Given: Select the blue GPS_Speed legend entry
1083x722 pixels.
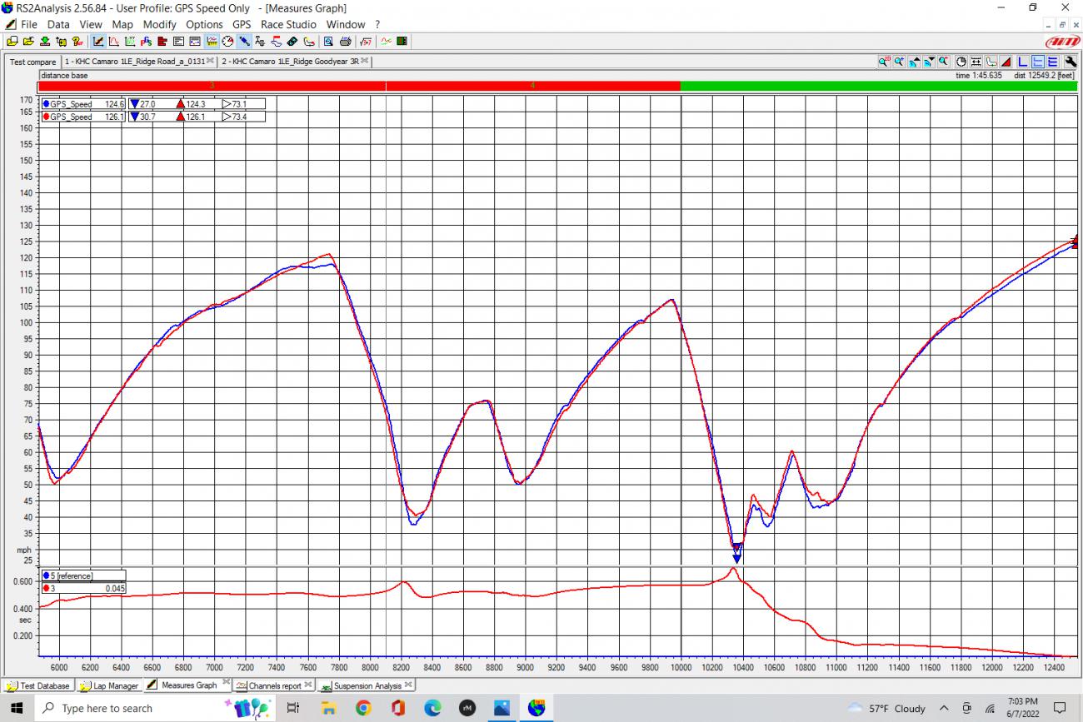Looking at the screenshot, I should (82, 104).
